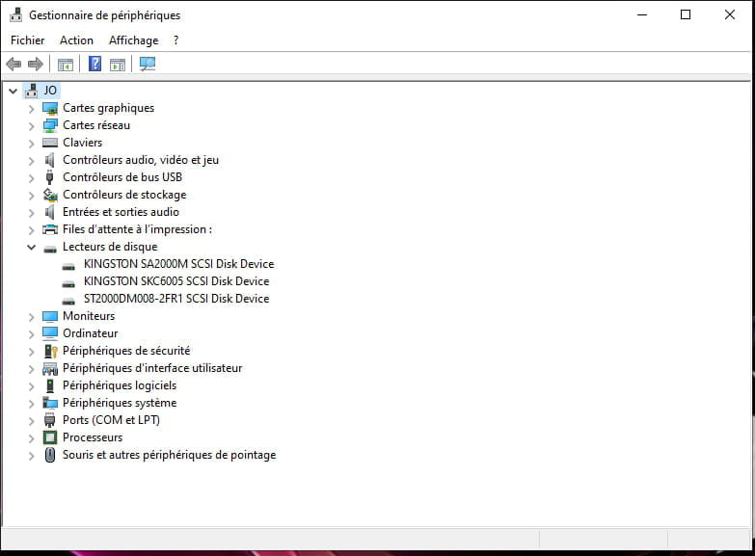Select ST2000DM008-2FR1 SCSI Disk Device
Viewport: 755px width, 556px height.
pos(176,299)
